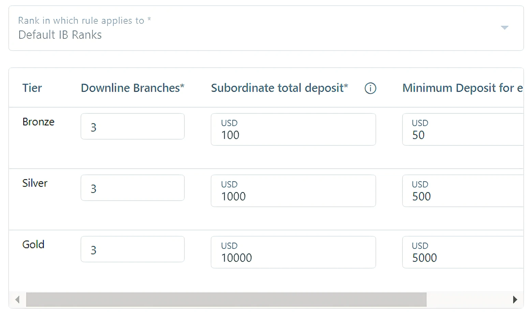The image size is (527, 313).
Task: Click the Subordinate total deposit info icon
Action: [370, 88]
